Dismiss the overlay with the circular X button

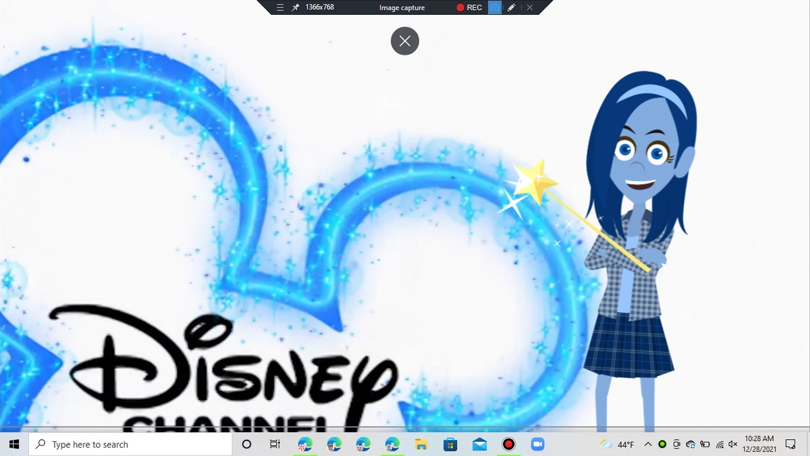click(x=404, y=41)
